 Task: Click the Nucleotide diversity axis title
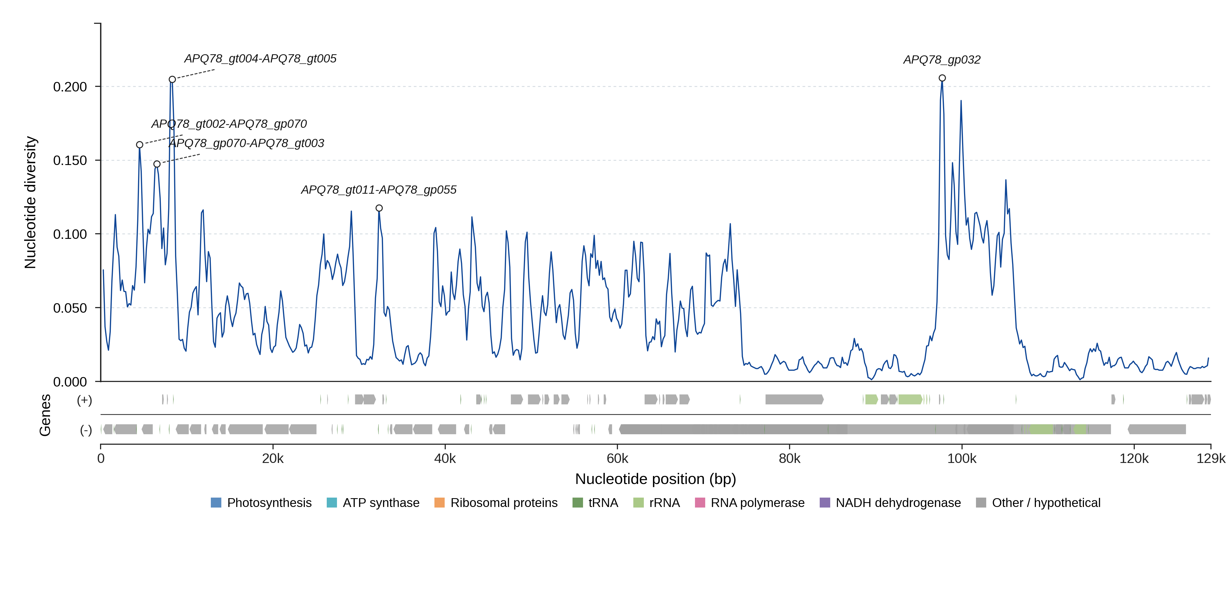[x=30, y=203]
